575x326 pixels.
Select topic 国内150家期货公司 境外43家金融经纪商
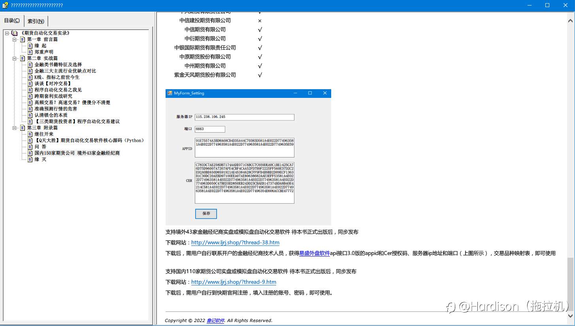[77, 153]
